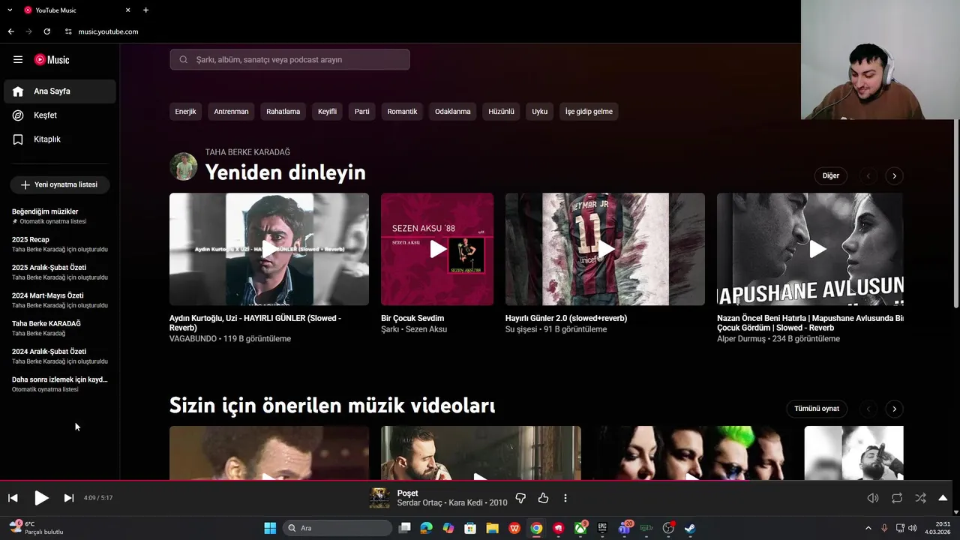Previous arrow in Yeniden dinleyin carousel
Image resolution: width=960 pixels, height=540 pixels.
(868, 176)
